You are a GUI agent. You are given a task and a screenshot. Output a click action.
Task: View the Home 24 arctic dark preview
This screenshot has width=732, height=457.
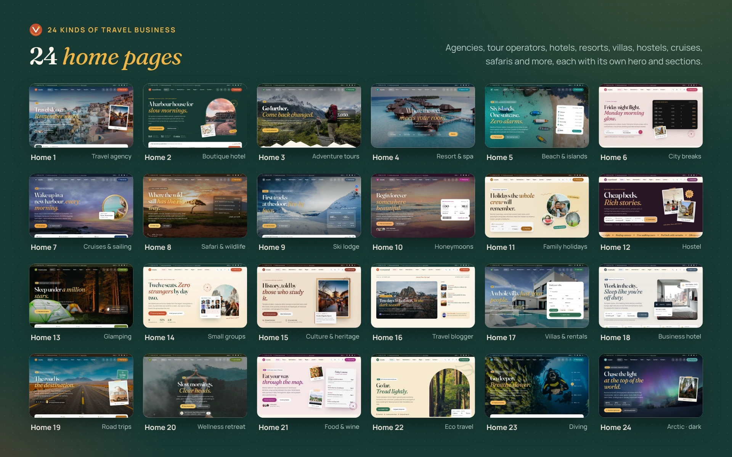pos(651,386)
